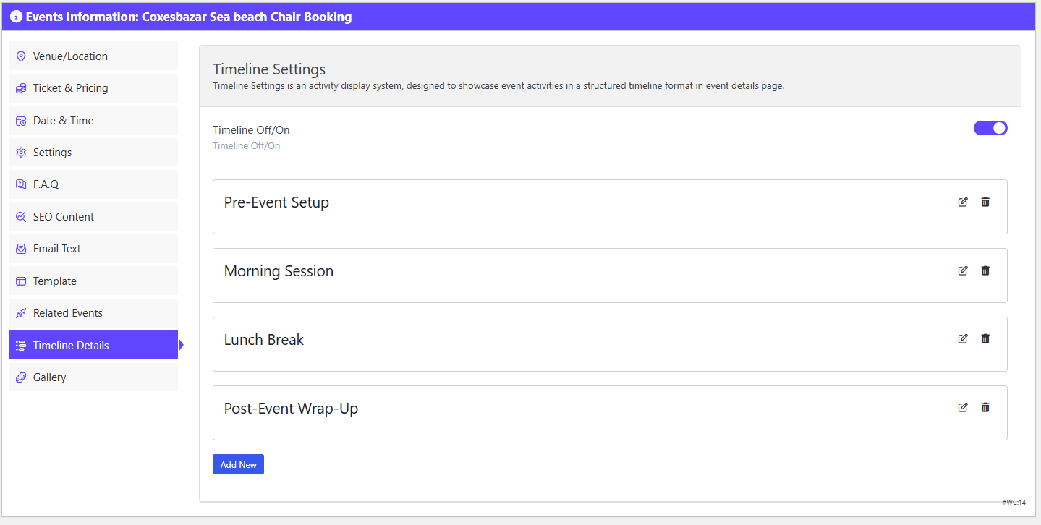The height and width of the screenshot is (525, 1041).
Task: Remove the Lunch Break timeline entry
Action: click(x=985, y=338)
